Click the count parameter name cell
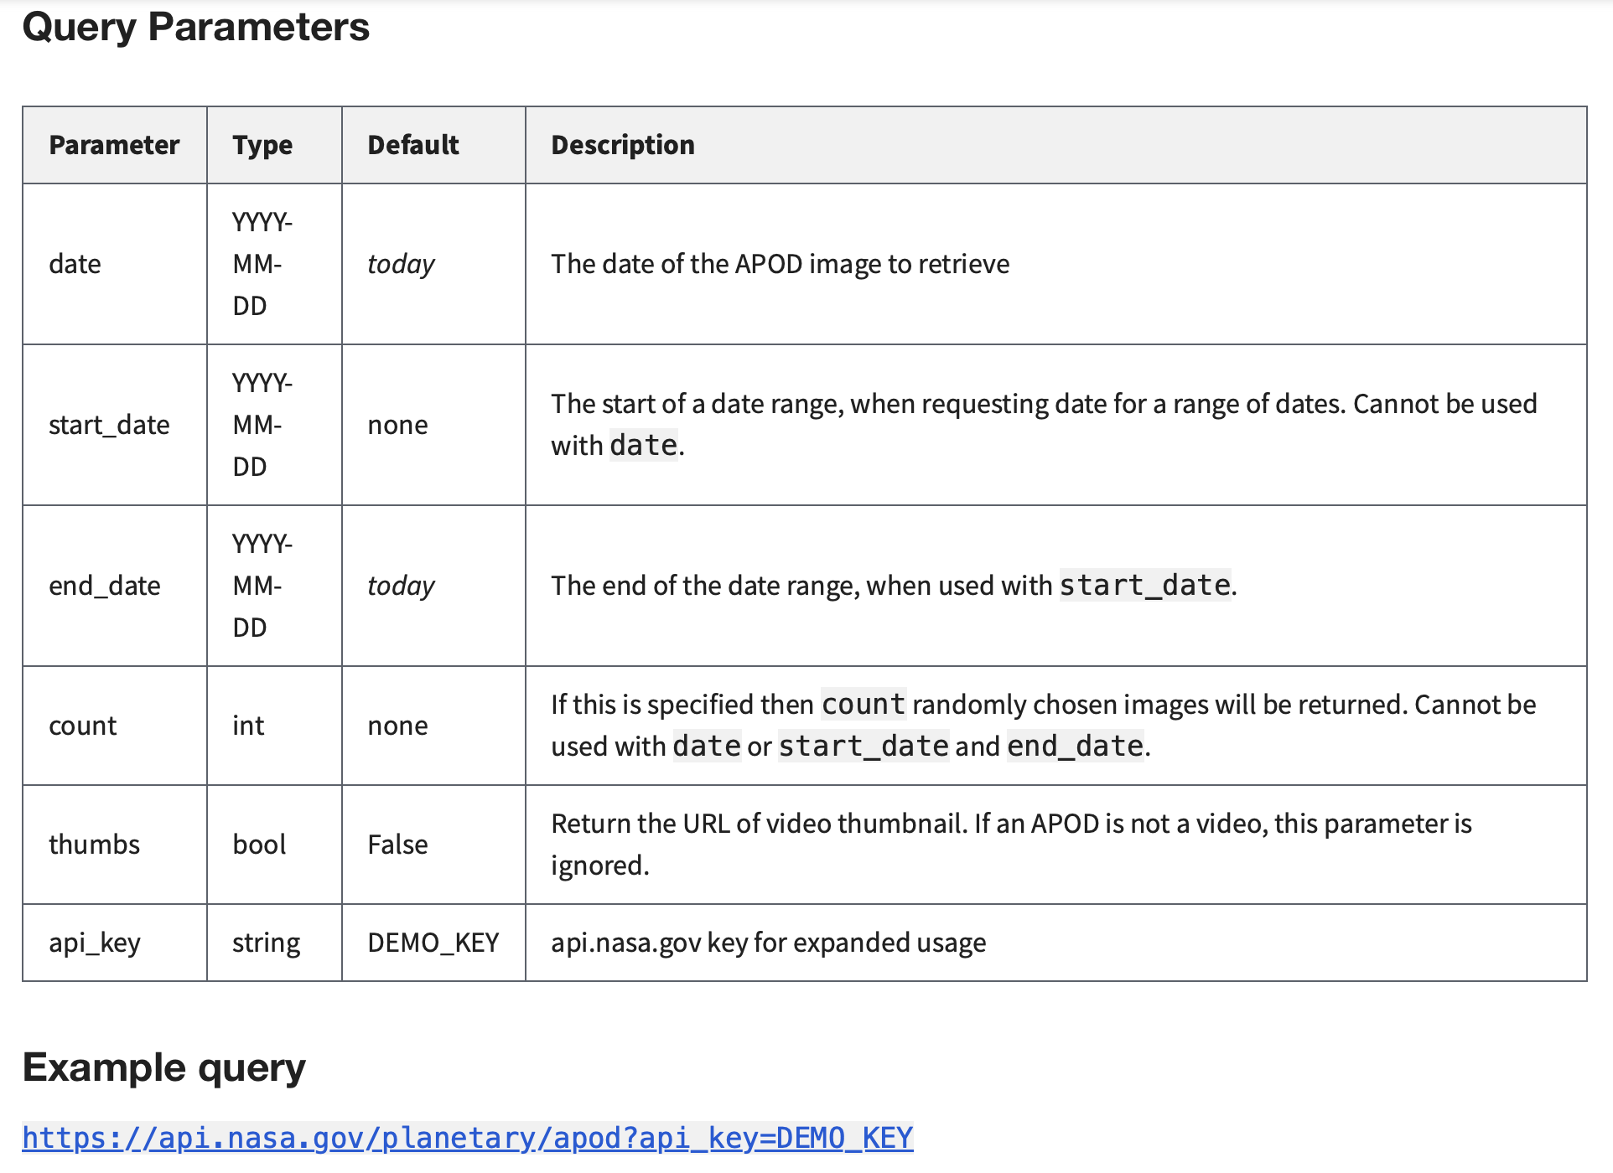This screenshot has height=1173, width=1613. click(x=115, y=726)
